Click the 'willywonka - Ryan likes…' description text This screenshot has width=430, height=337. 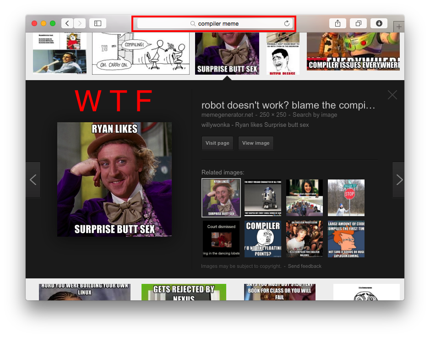(x=255, y=125)
